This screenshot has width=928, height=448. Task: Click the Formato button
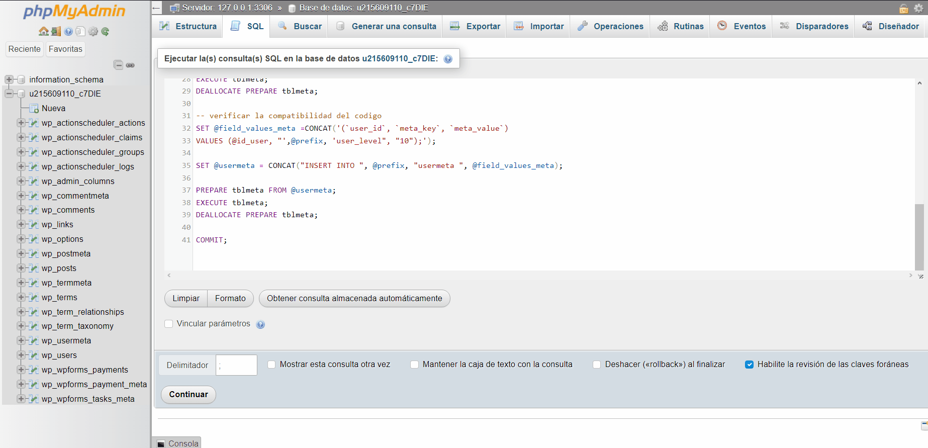[x=230, y=298]
